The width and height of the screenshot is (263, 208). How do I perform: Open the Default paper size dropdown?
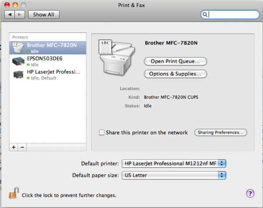tap(174, 175)
